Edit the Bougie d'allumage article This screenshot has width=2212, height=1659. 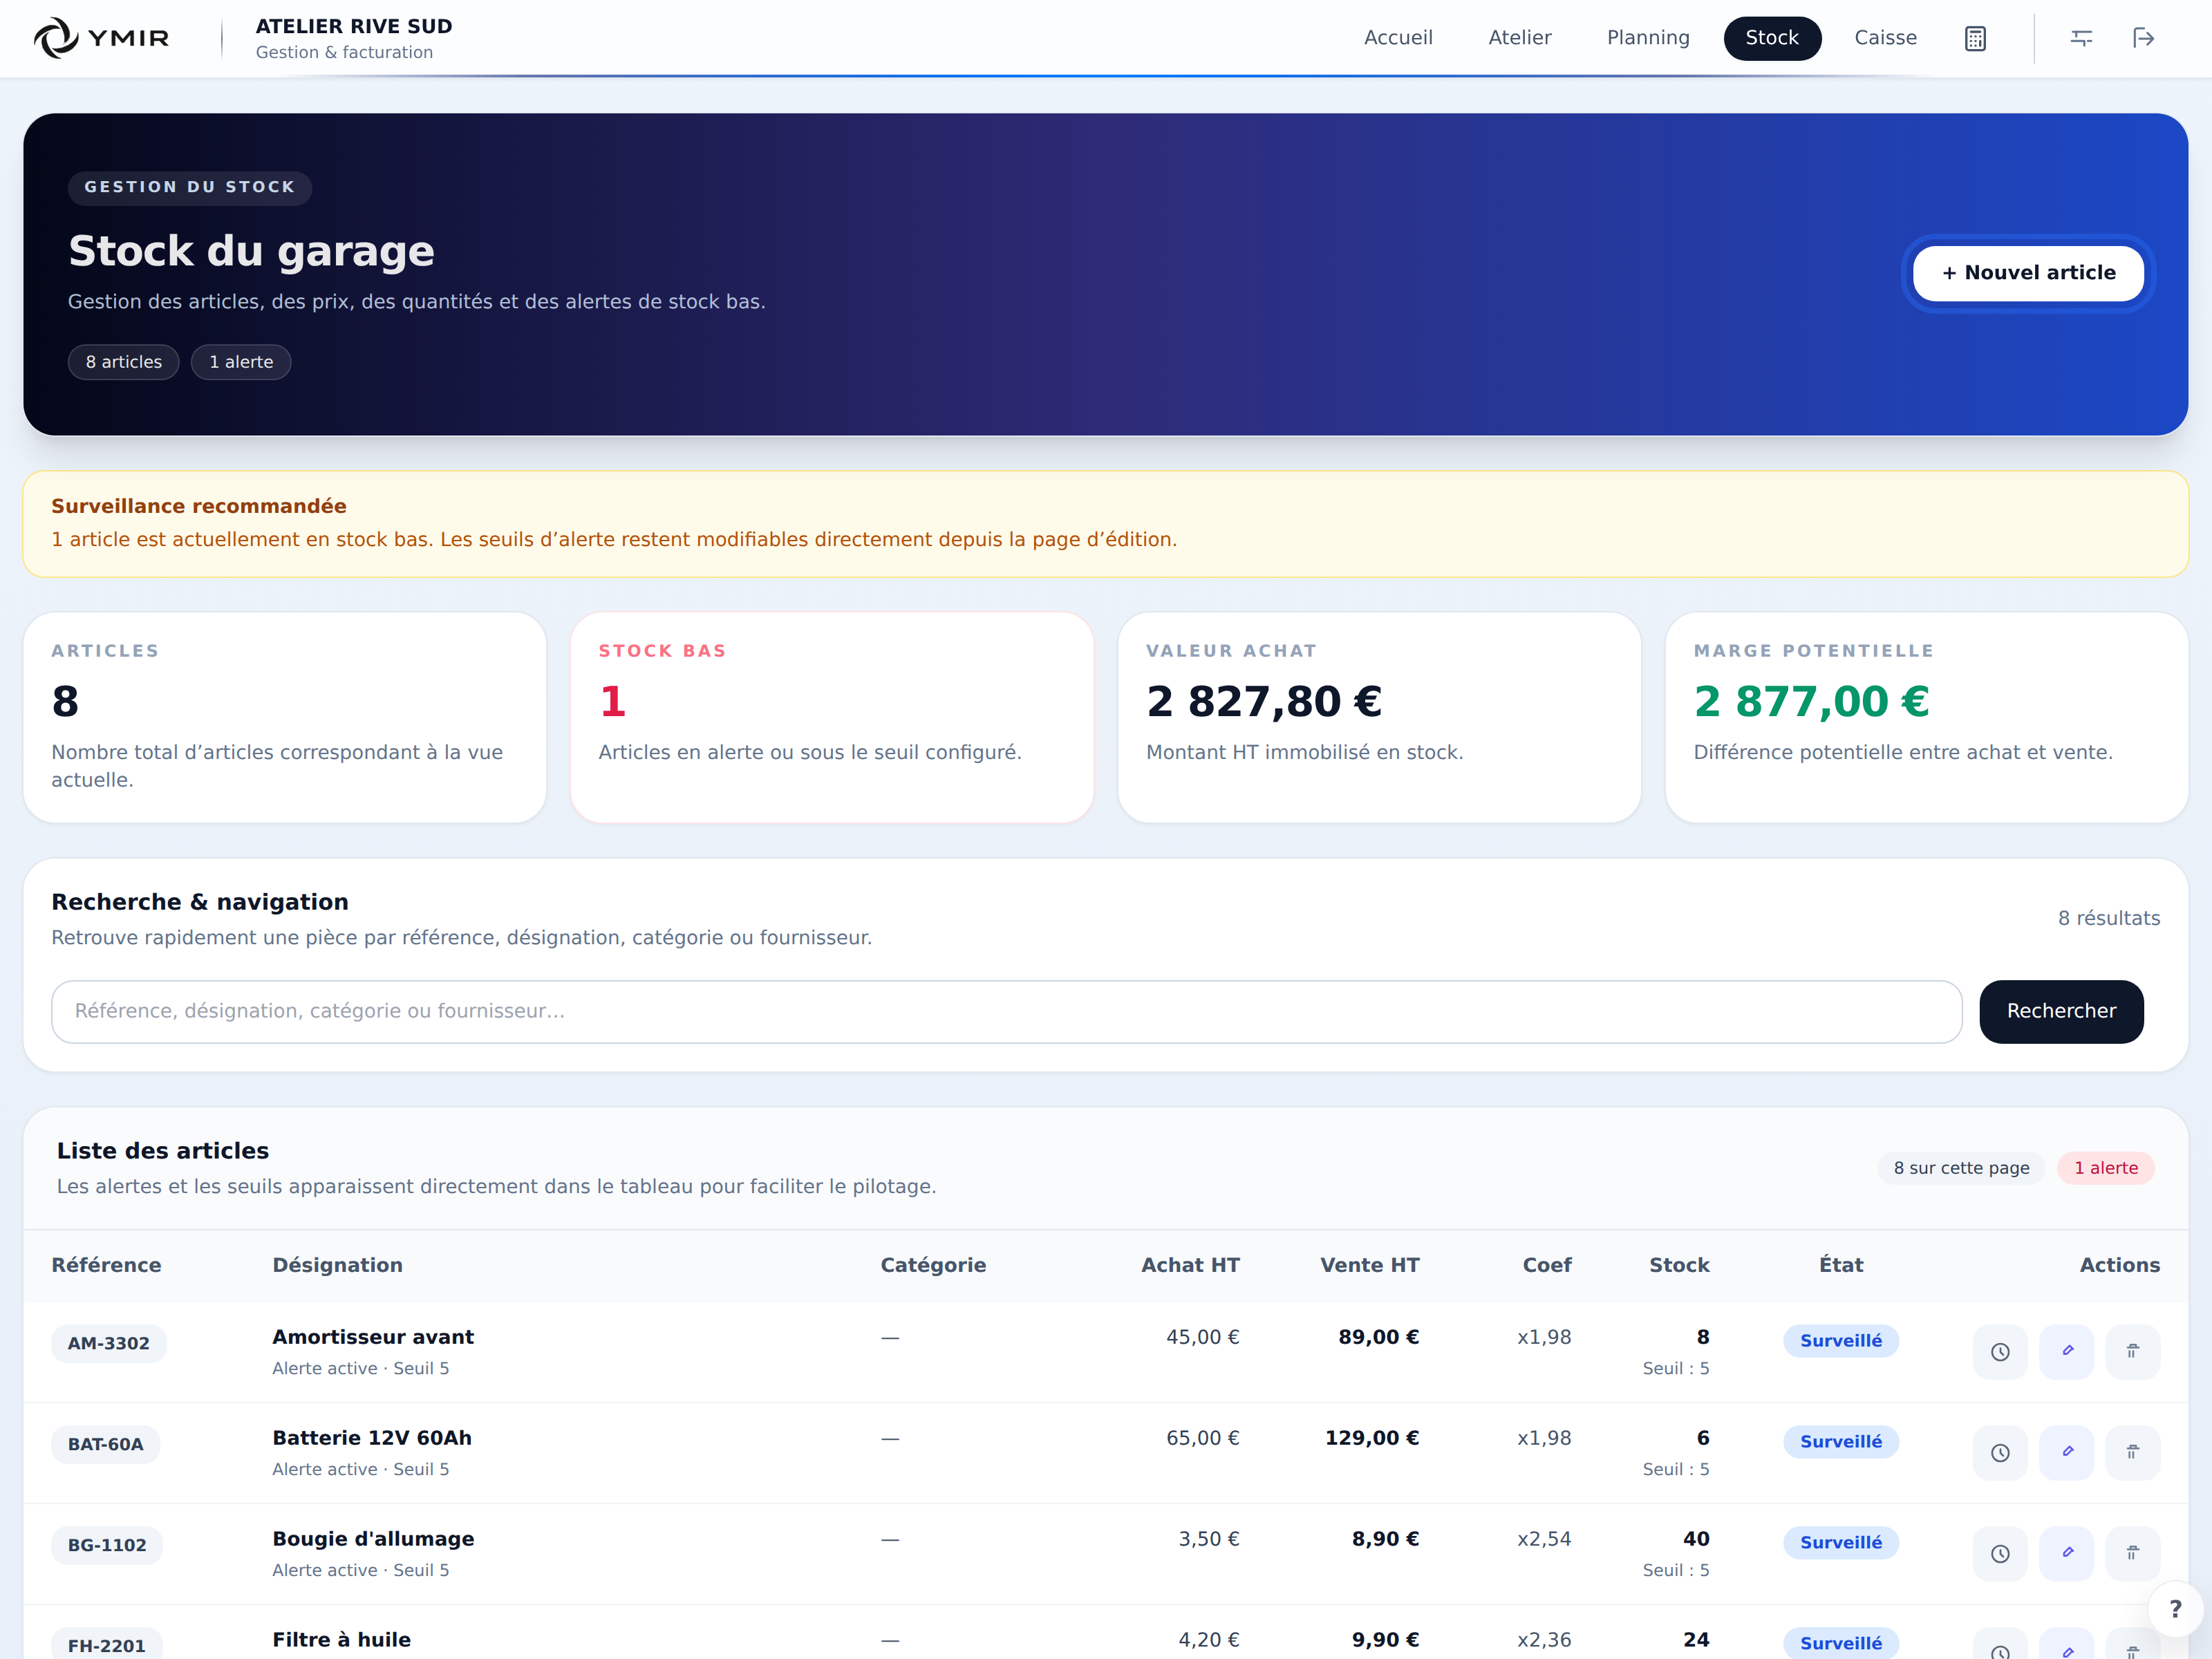(x=2067, y=1554)
